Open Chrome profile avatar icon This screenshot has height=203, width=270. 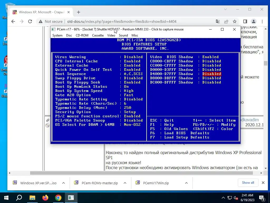254,21
